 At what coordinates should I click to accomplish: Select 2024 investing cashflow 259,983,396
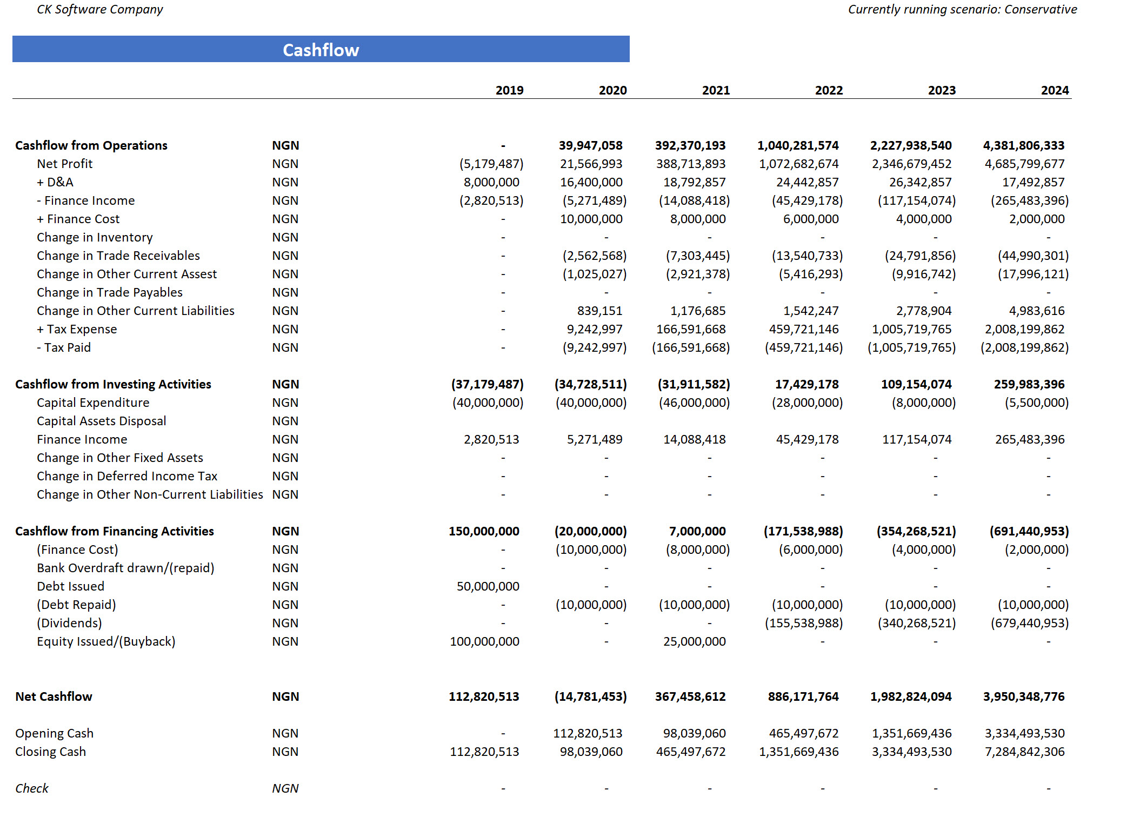click(1029, 384)
